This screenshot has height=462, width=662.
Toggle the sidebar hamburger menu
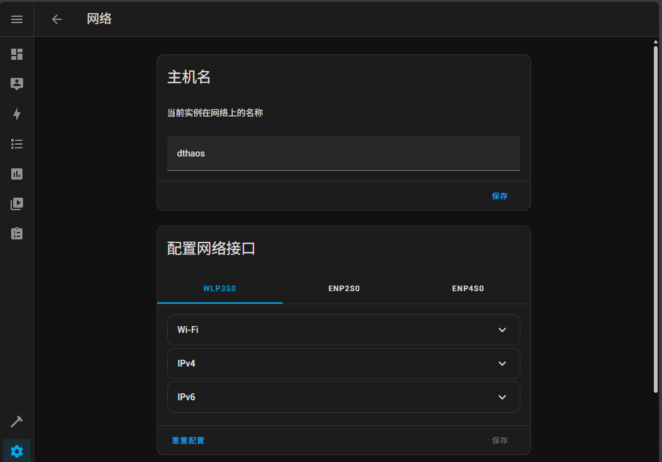click(17, 19)
